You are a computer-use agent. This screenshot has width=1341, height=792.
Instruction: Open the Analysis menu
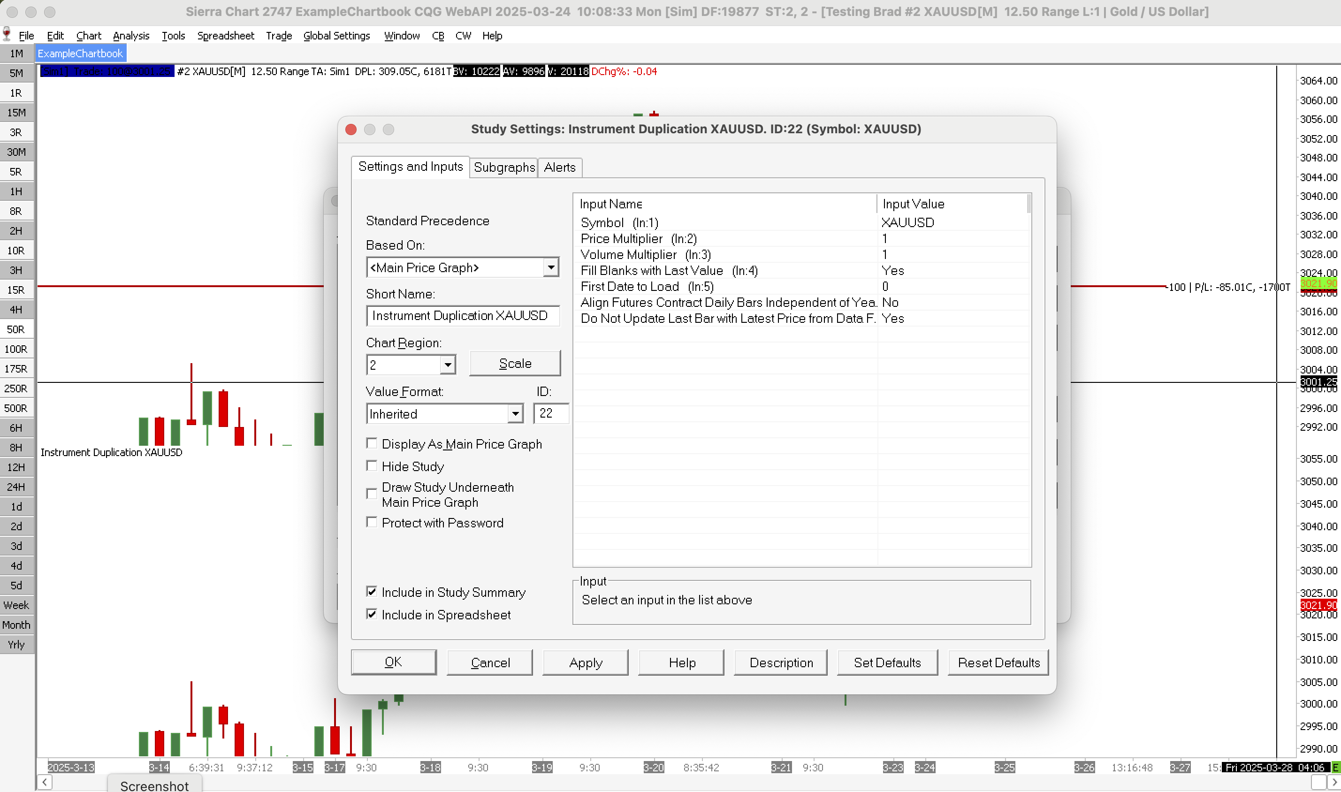click(x=131, y=36)
